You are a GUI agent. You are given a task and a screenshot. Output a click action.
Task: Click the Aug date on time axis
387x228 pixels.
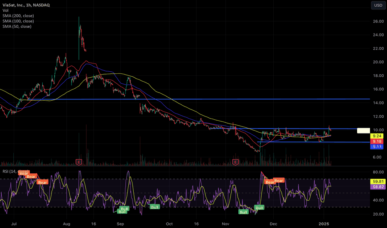pyautogui.click(x=66, y=224)
